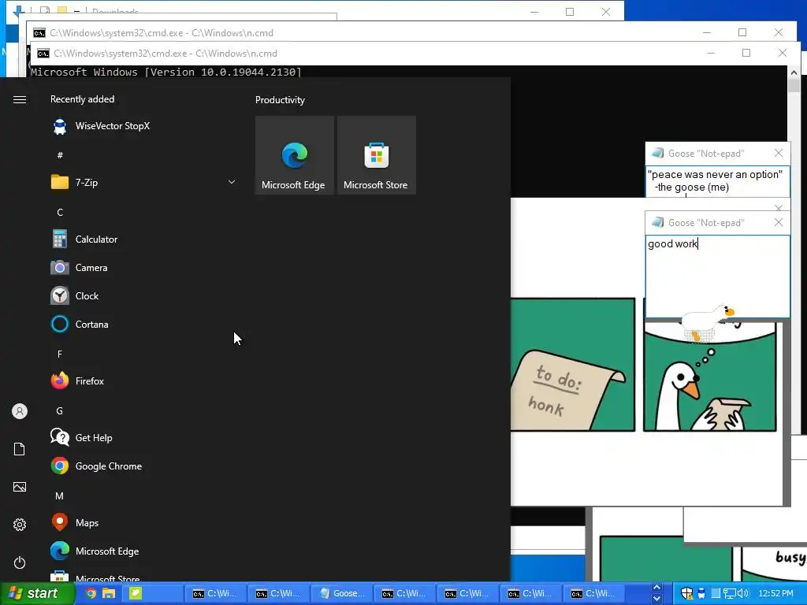Screen dimensions: 807x605
Task: Open Settings gear in Start sidebar
Action: click(20, 525)
